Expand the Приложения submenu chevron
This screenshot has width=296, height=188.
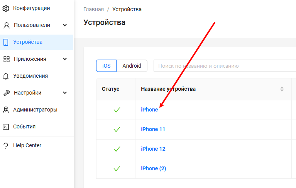65,59
